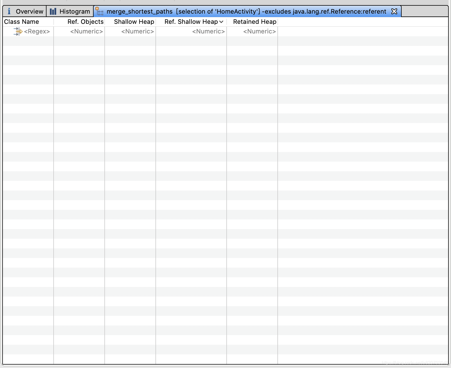The width and height of the screenshot is (451, 368).
Task: Sort by Ref. Objects column header
Action: click(79, 22)
